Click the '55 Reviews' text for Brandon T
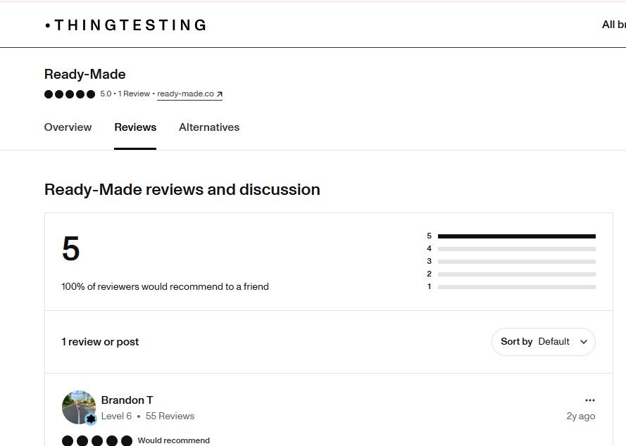This screenshot has width=626, height=446. [x=170, y=416]
